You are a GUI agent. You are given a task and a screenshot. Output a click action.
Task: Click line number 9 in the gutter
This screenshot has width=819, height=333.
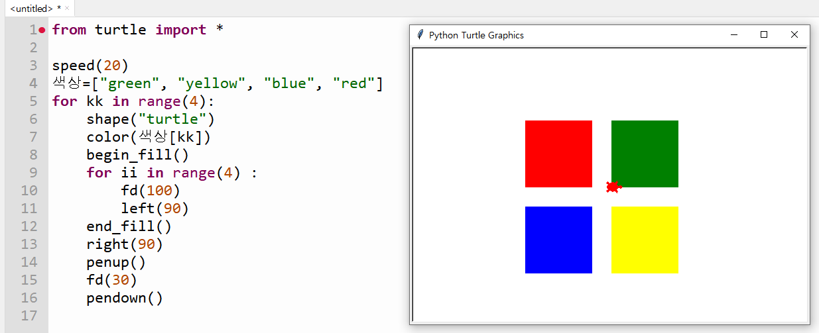[x=34, y=173]
